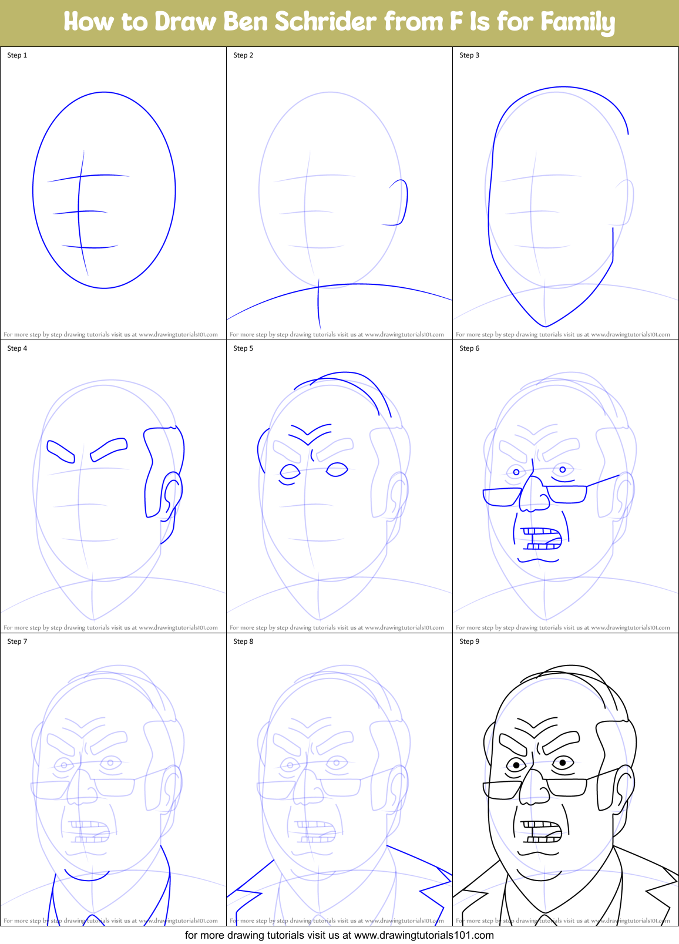The height and width of the screenshot is (944, 679).
Task: Click the 'Step 3' label
Action: [469, 55]
